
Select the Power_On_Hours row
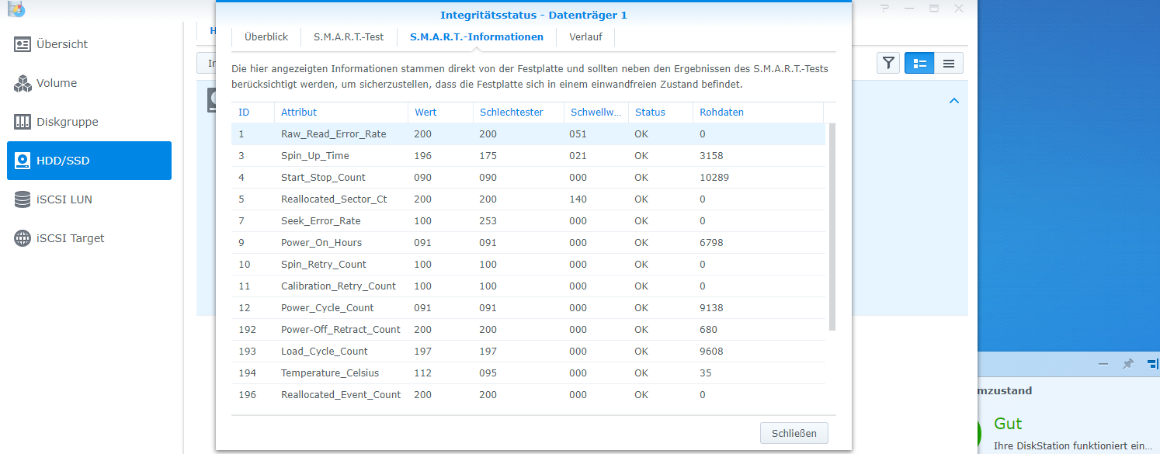coord(528,243)
